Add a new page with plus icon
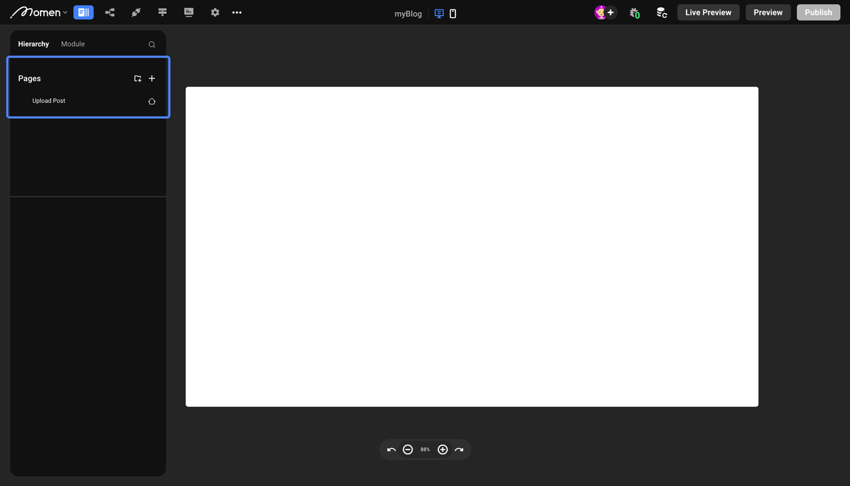 (152, 78)
